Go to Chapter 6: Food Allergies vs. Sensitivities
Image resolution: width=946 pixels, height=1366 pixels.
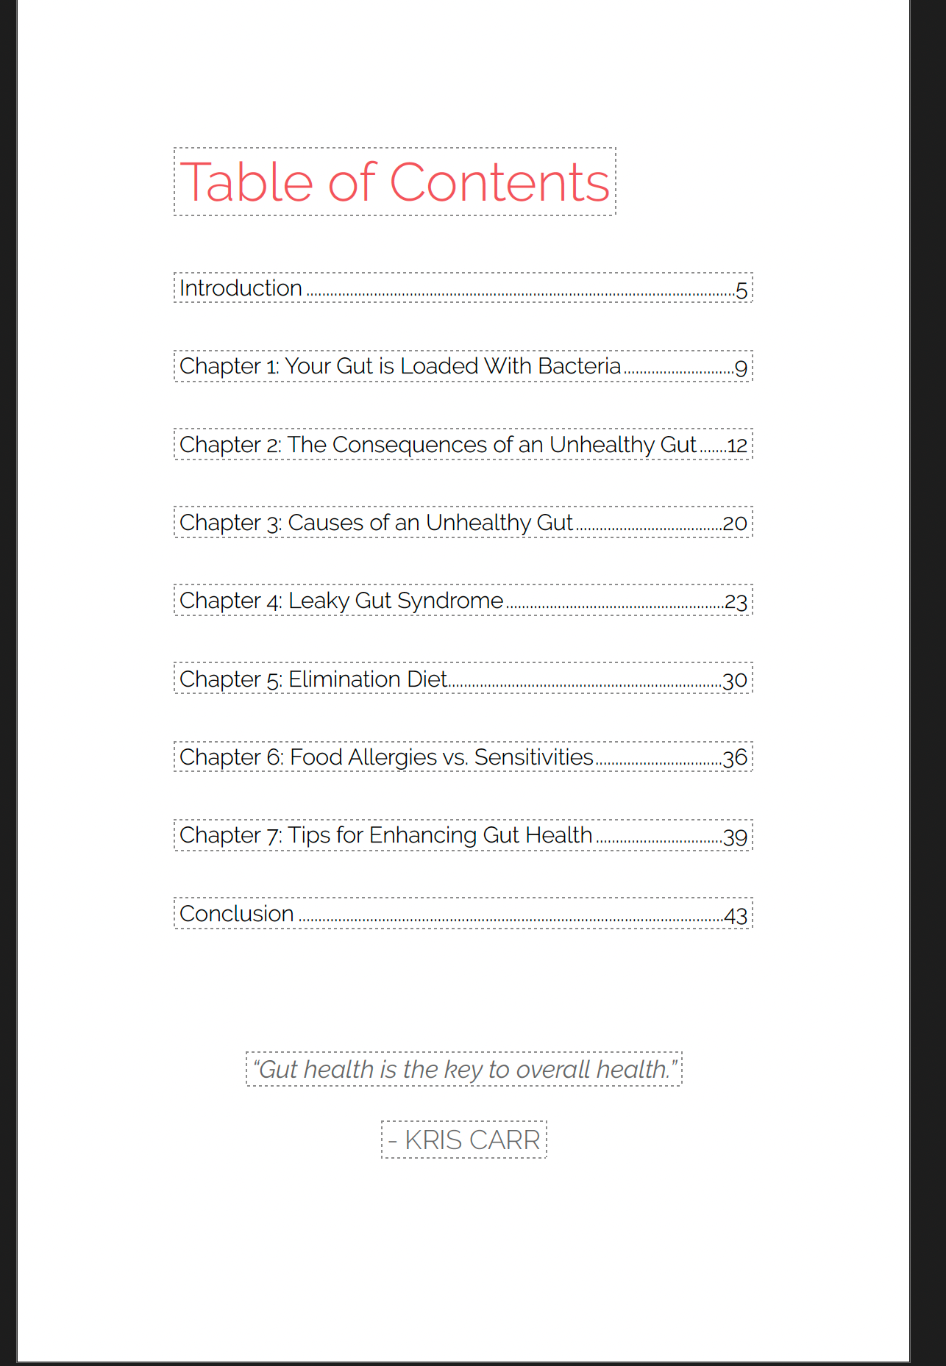[x=386, y=757]
